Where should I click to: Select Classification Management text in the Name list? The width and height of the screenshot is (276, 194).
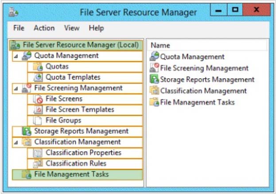point(203,91)
